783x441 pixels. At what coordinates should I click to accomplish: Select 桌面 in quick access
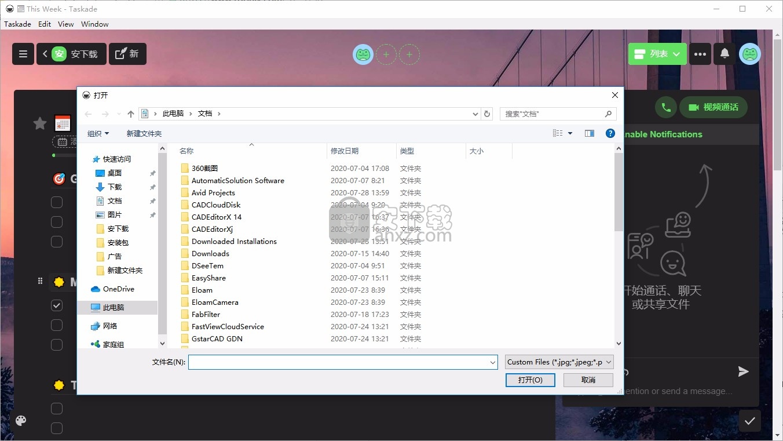(115, 173)
